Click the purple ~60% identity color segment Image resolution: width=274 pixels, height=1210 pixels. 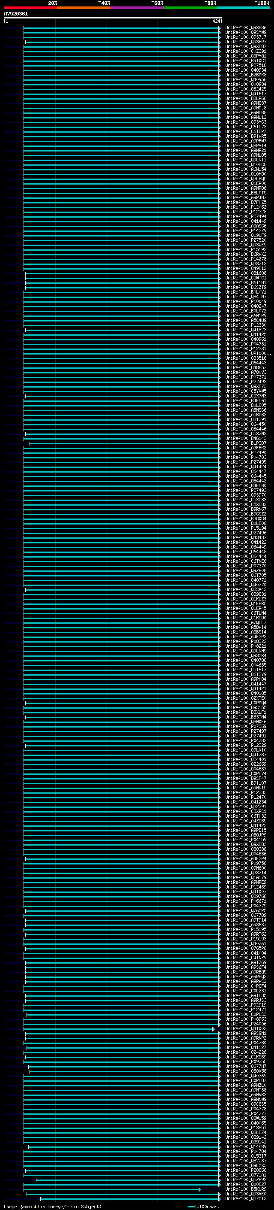(x=137, y=8)
